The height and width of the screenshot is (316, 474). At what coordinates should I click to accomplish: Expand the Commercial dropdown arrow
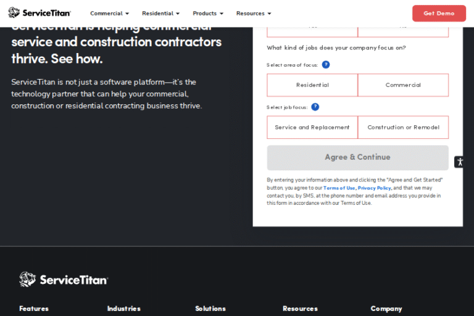pos(127,14)
